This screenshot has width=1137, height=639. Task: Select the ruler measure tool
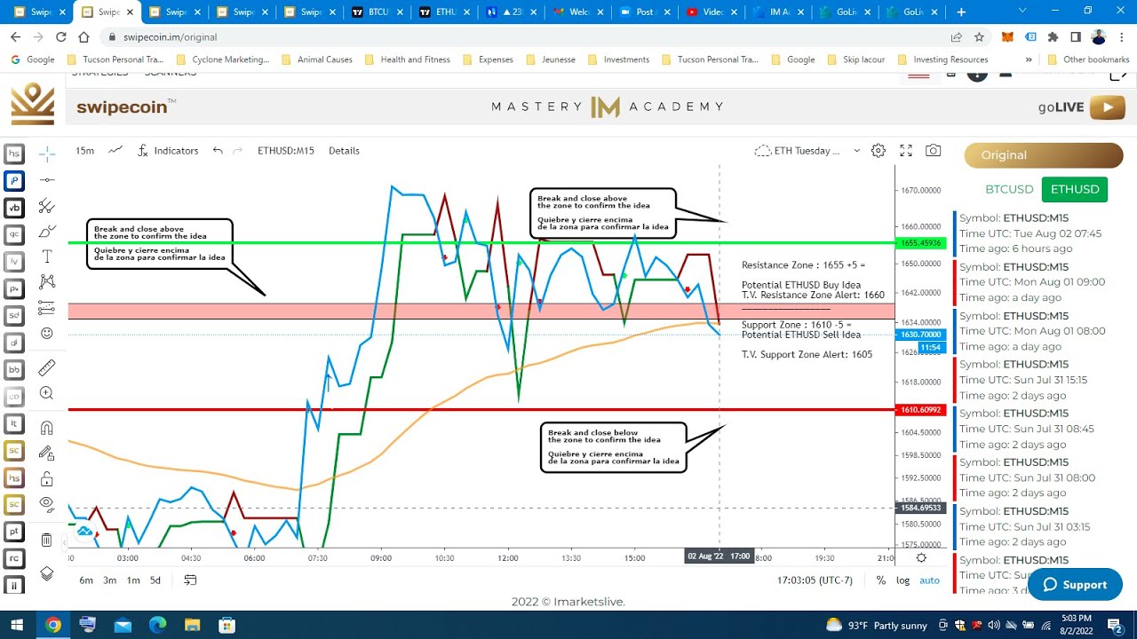click(x=47, y=367)
